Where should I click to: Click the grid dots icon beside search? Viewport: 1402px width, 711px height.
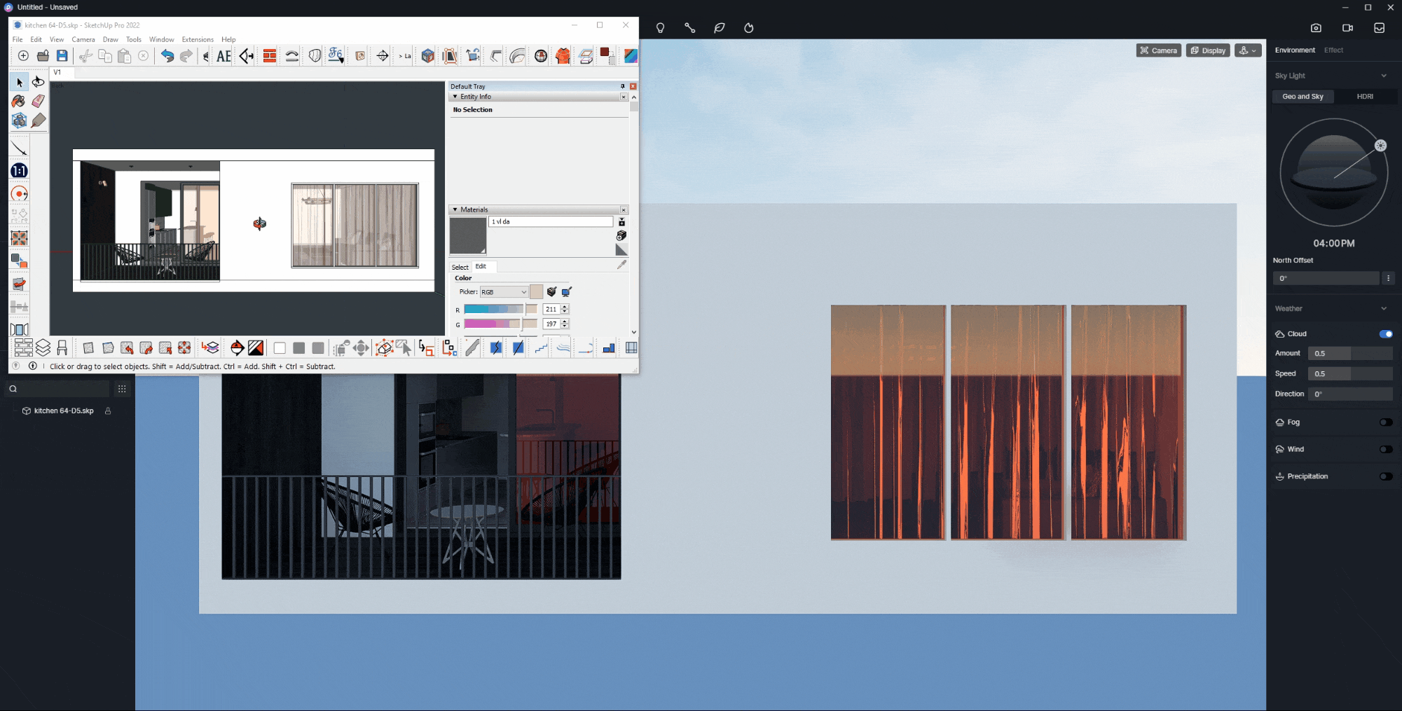click(122, 389)
